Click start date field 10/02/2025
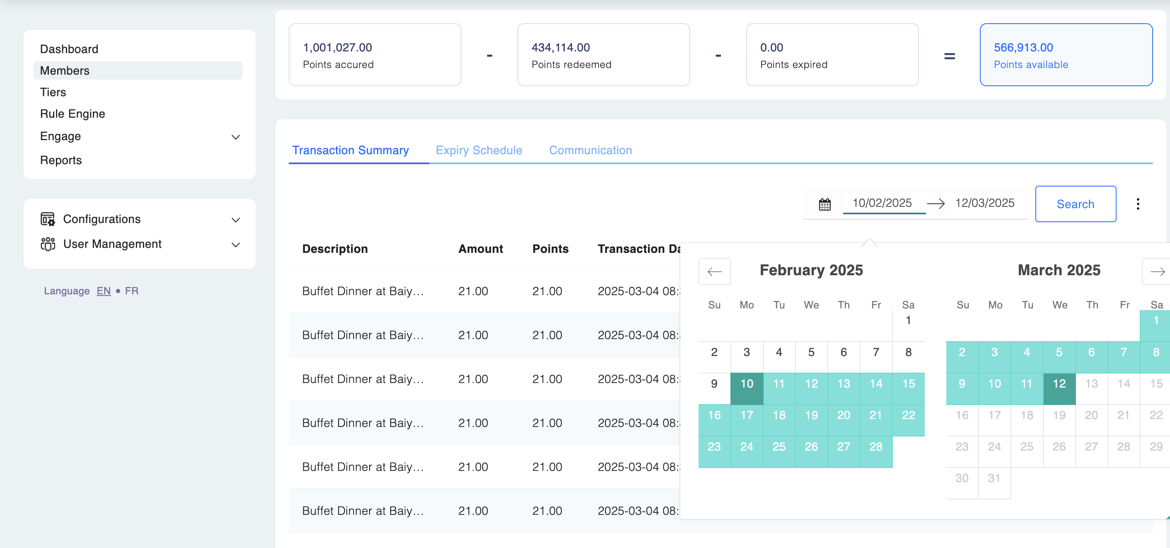1170x548 pixels. tap(882, 203)
